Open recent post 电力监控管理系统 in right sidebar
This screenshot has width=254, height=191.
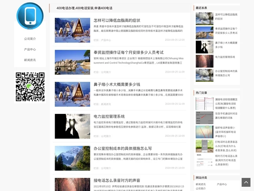[x=225, y=57]
